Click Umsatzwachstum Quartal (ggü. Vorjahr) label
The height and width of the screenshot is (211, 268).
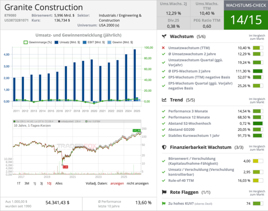pyautogui.click(x=196, y=62)
